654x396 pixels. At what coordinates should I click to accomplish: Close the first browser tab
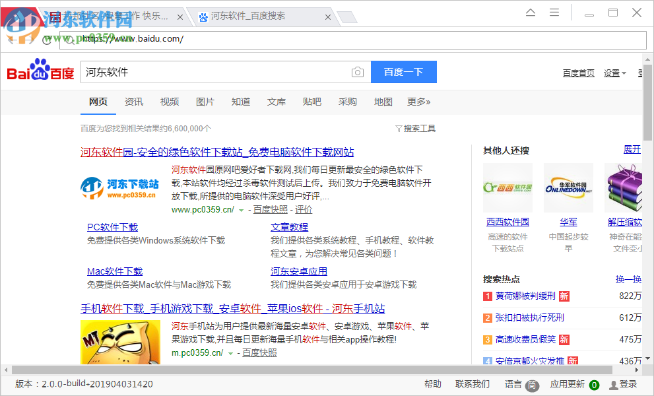180,17
